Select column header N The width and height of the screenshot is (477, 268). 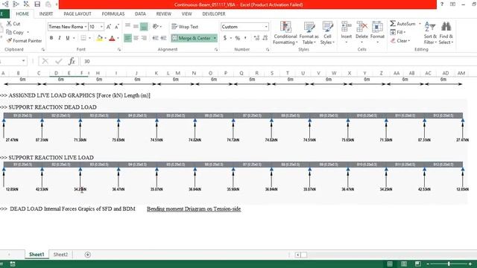(x=194, y=73)
